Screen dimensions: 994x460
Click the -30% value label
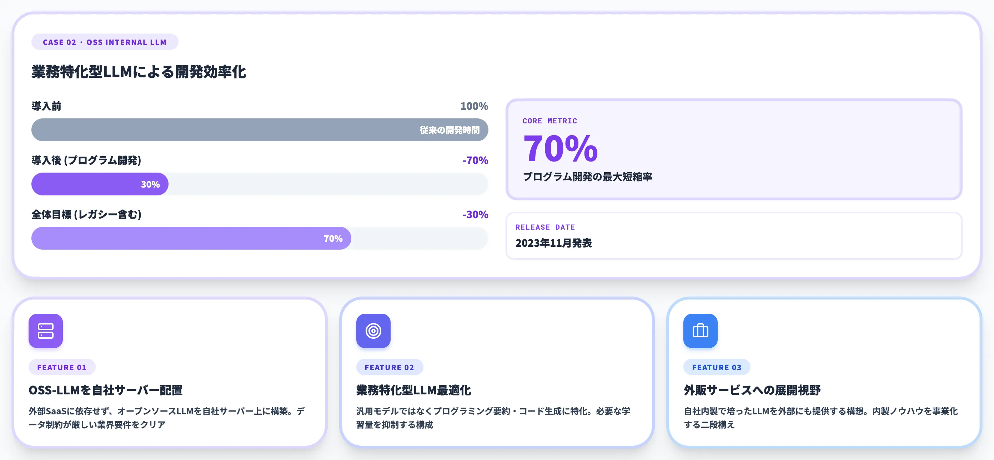(475, 215)
